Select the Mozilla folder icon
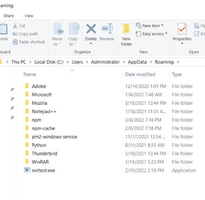Screen dimensions: 205x200 [27, 103]
